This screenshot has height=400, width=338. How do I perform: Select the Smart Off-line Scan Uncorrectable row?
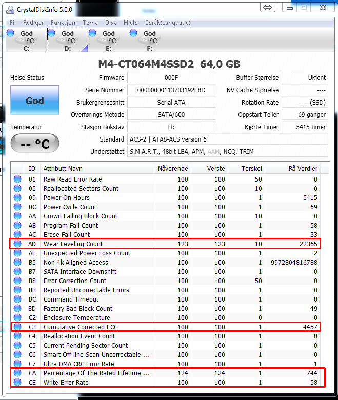coord(166,354)
